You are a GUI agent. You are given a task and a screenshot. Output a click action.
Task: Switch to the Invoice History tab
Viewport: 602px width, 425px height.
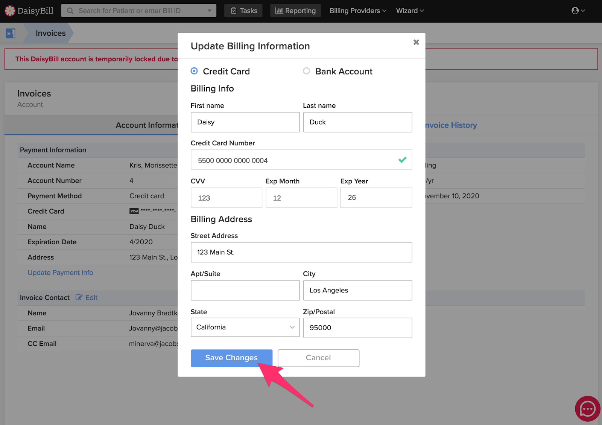click(451, 125)
